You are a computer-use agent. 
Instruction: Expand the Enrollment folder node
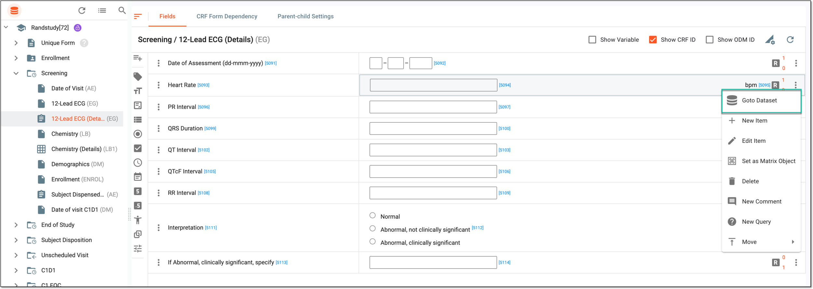[16, 58]
